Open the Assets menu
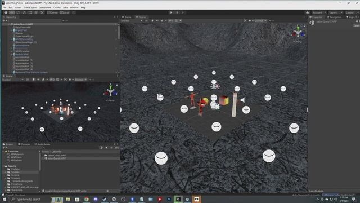360x203 pixels. pyautogui.click(x=18, y=7)
